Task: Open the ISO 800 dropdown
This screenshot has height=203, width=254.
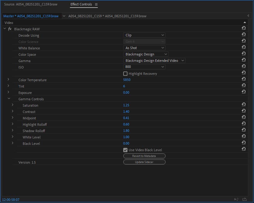Action: point(144,67)
